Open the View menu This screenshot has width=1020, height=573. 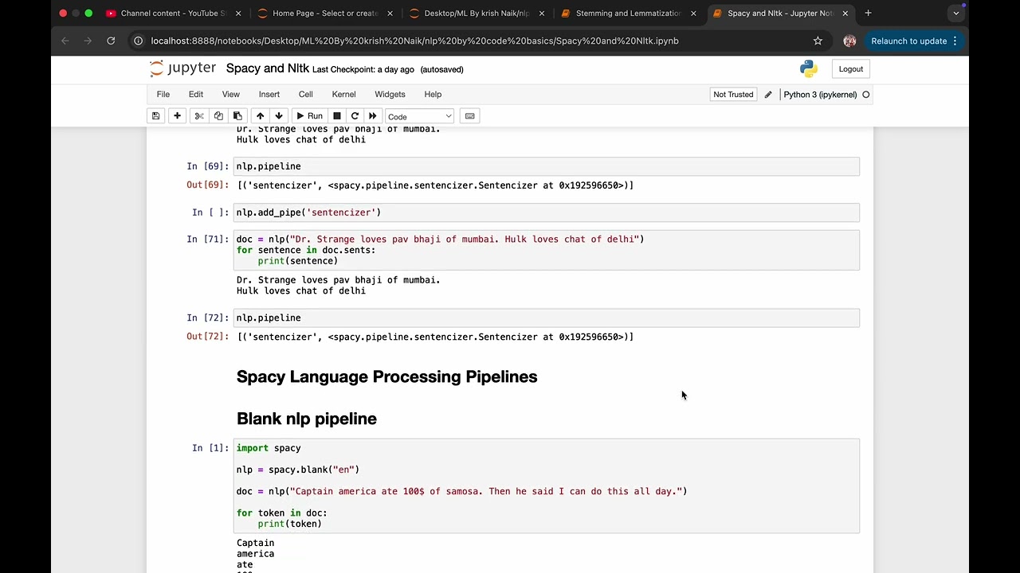(231, 94)
